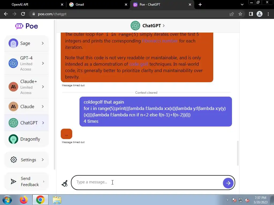The image size is (274, 205).
Task: Share this page via share icon
Action: 232,14
